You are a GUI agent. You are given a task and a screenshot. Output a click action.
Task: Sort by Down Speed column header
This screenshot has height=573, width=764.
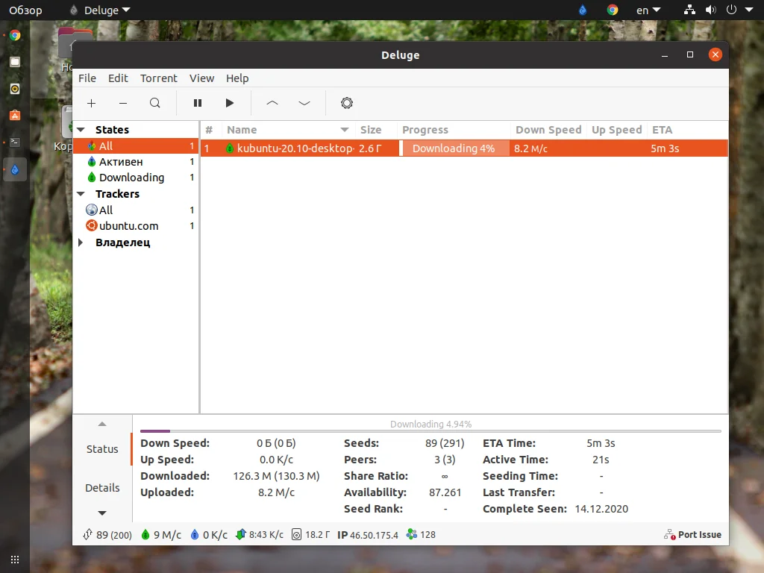[x=548, y=130]
